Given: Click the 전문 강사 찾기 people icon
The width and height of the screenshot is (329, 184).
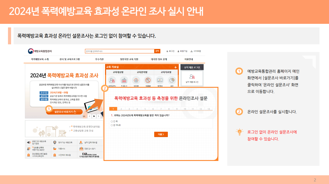Looking at the screenshot, I should coord(81,149).
